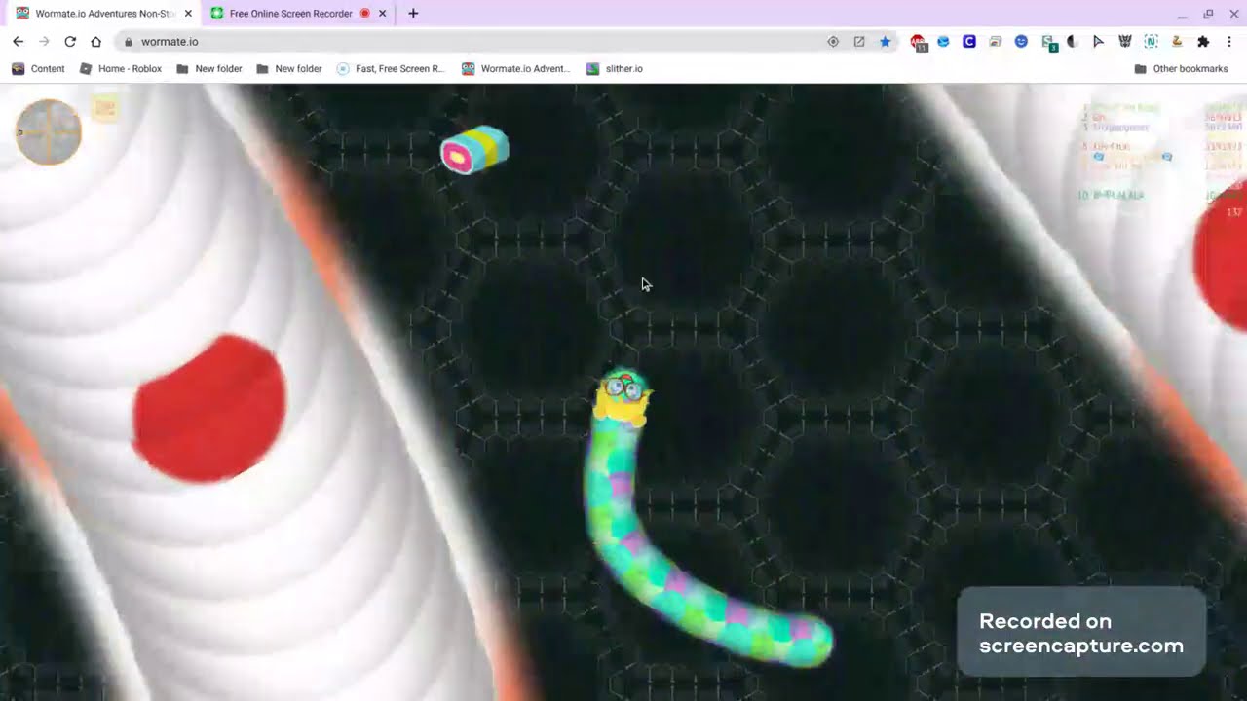Open the green S extension with badge
The height and width of the screenshot is (701, 1247).
click(x=1047, y=43)
